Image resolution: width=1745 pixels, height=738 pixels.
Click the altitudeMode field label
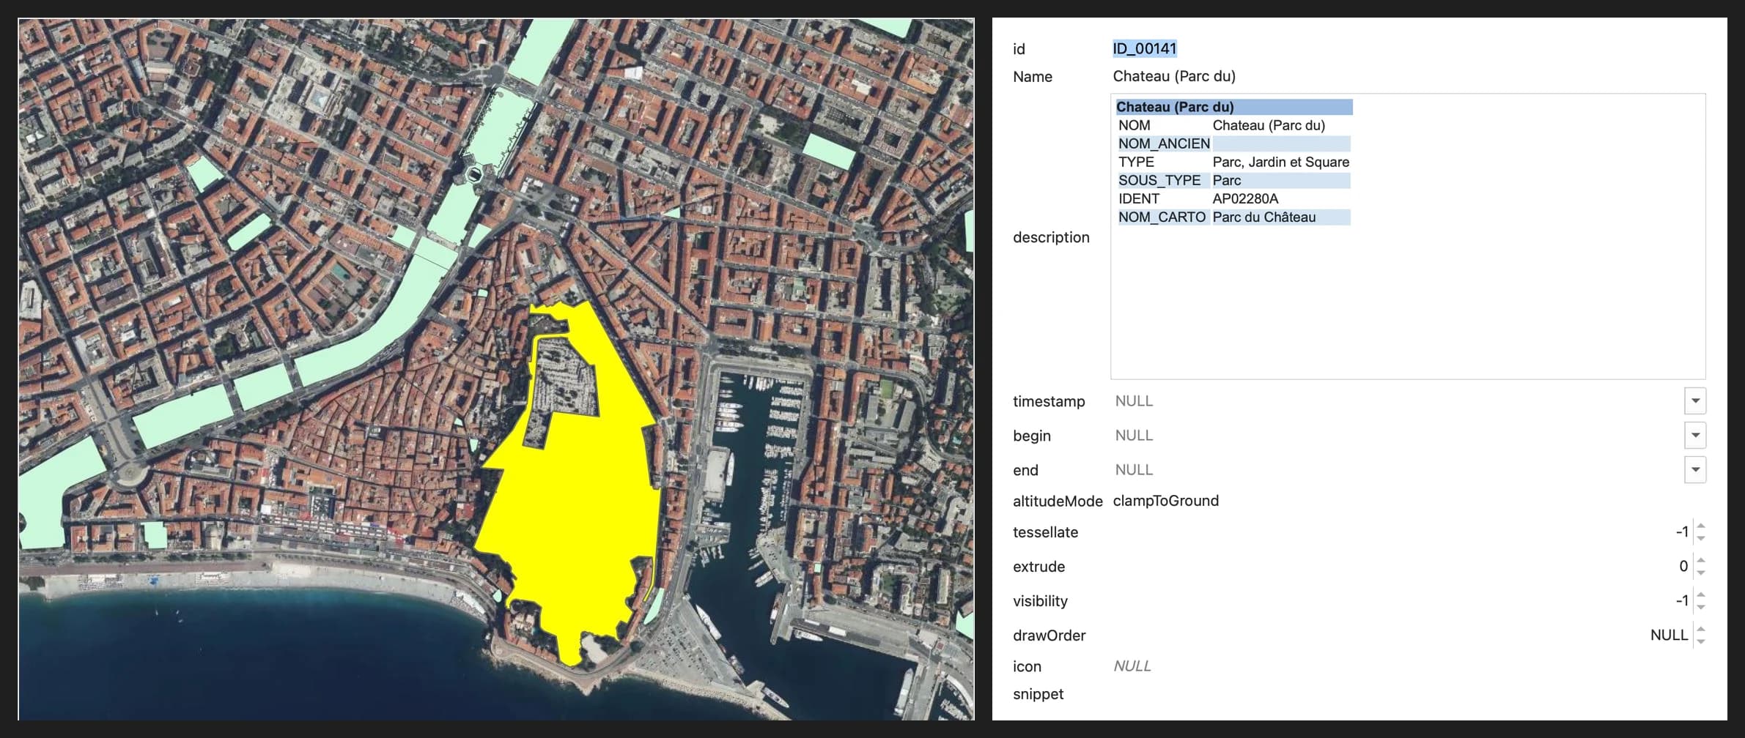1058,502
